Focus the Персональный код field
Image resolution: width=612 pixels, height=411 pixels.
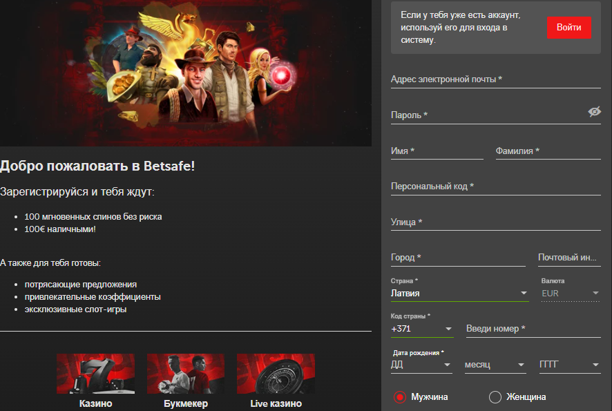click(x=495, y=187)
